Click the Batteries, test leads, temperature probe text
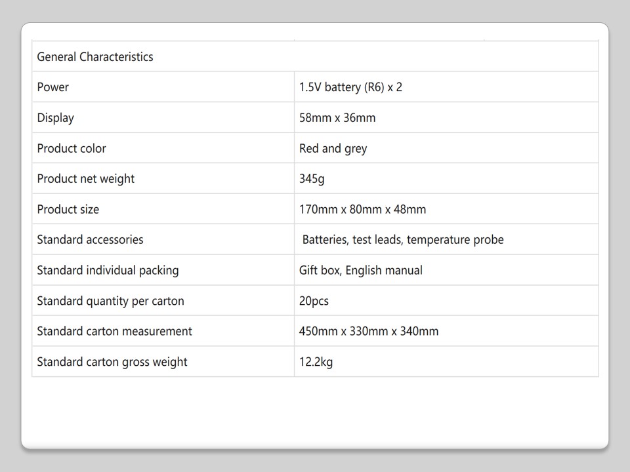 (x=403, y=240)
